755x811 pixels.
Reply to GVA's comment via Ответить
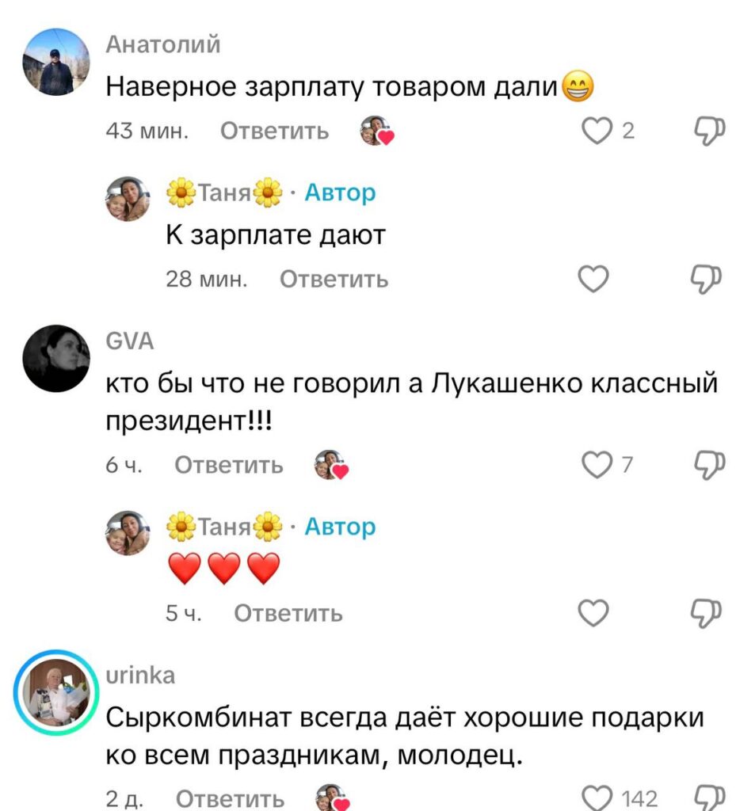click(x=229, y=465)
